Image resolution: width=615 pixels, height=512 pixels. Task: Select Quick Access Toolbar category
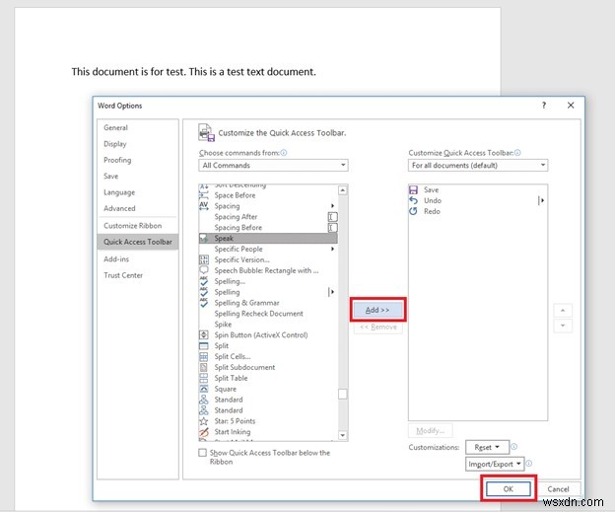pyautogui.click(x=138, y=242)
